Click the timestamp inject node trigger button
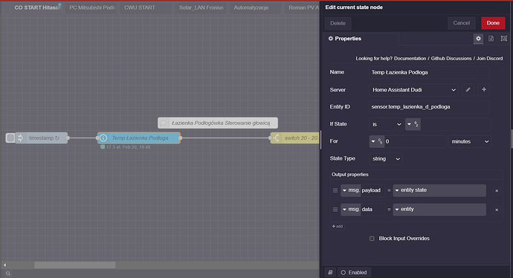The width and height of the screenshot is (513, 278). (x=10, y=138)
